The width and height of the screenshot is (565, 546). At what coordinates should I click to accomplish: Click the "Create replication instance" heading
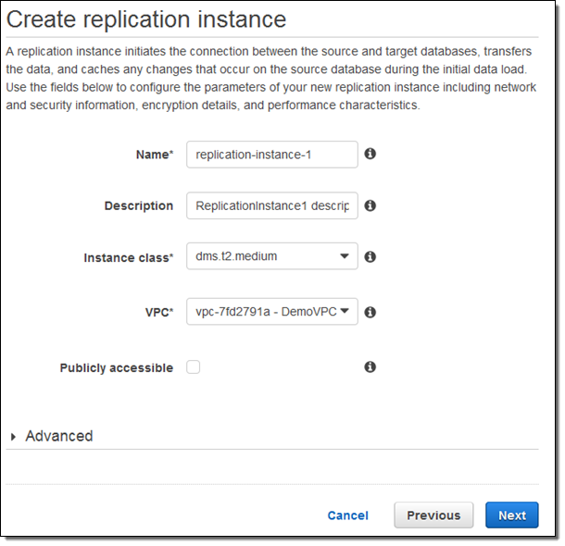click(x=146, y=19)
